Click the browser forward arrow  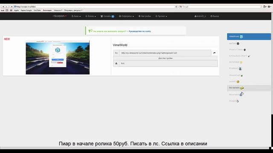pyautogui.click(x=6, y=7)
